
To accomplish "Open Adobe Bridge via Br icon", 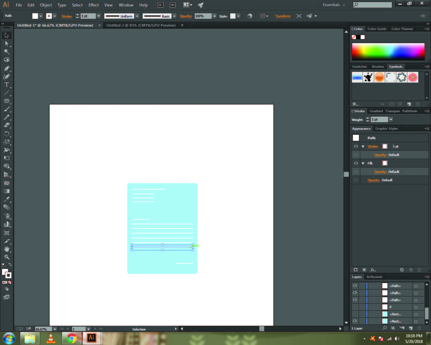I will [161, 5].
